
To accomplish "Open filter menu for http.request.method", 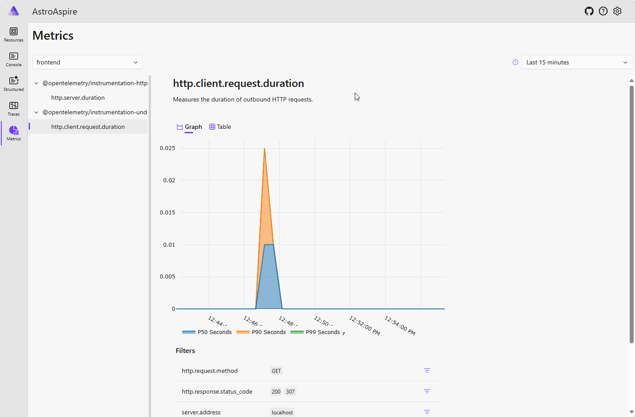I will pyautogui.click(x=427, y=371).
